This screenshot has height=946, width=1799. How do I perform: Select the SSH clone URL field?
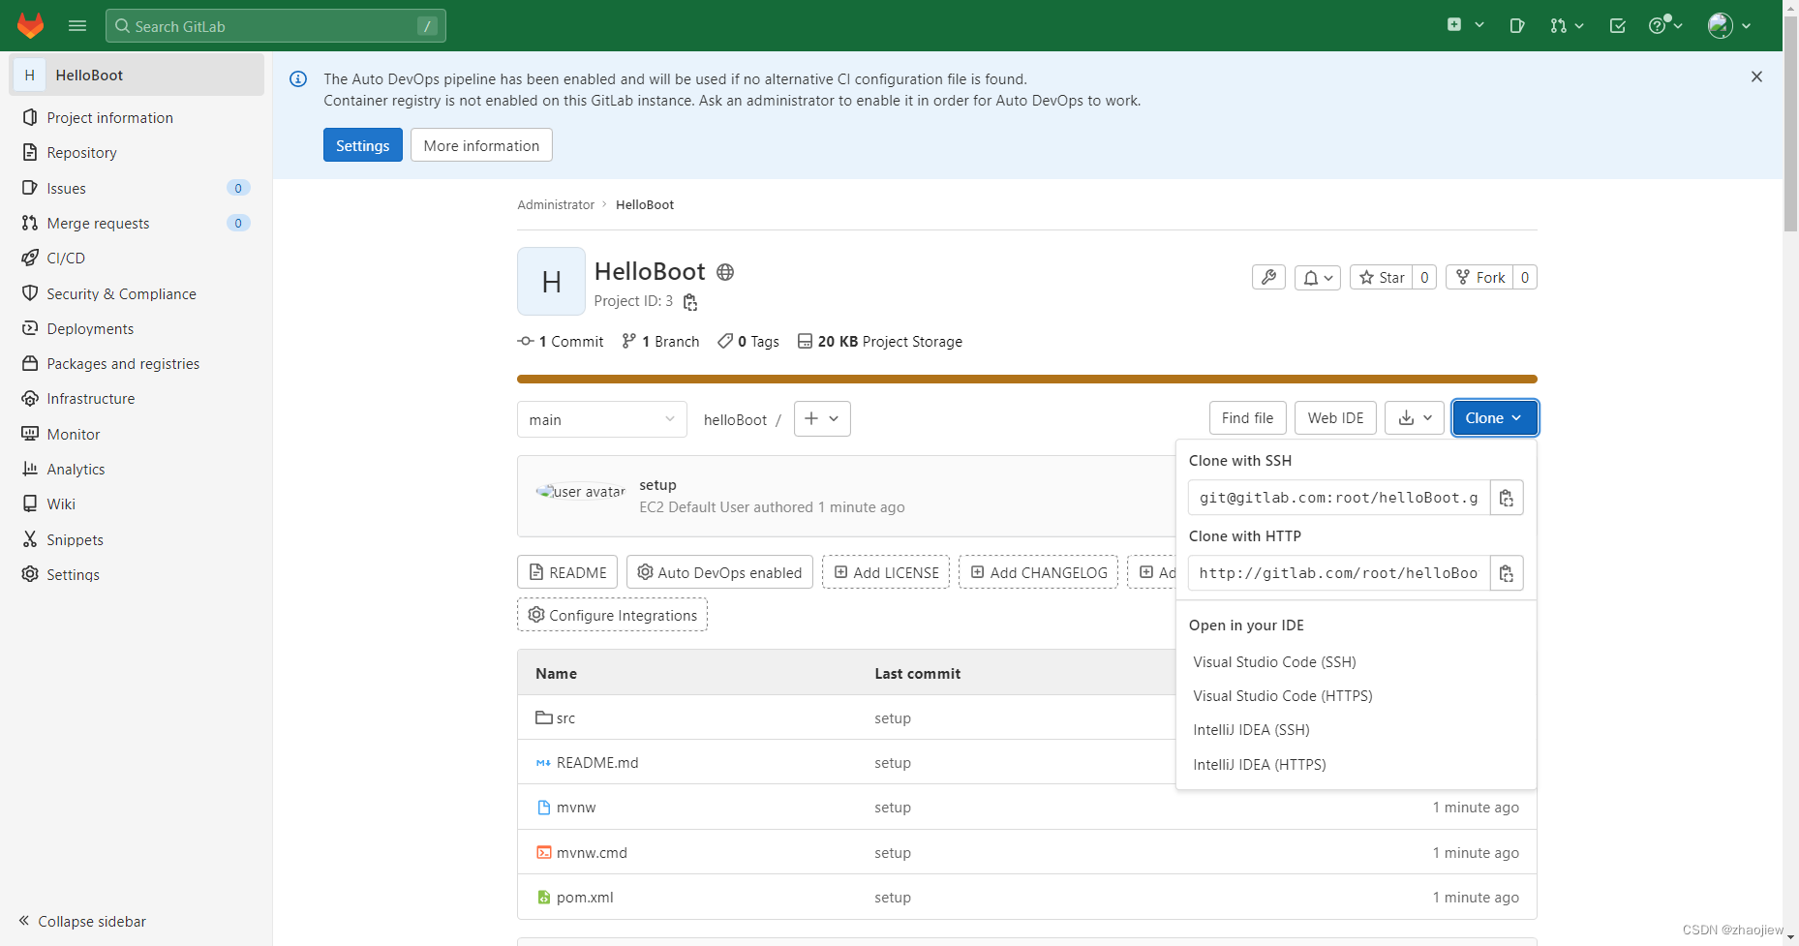[1339, 498]
